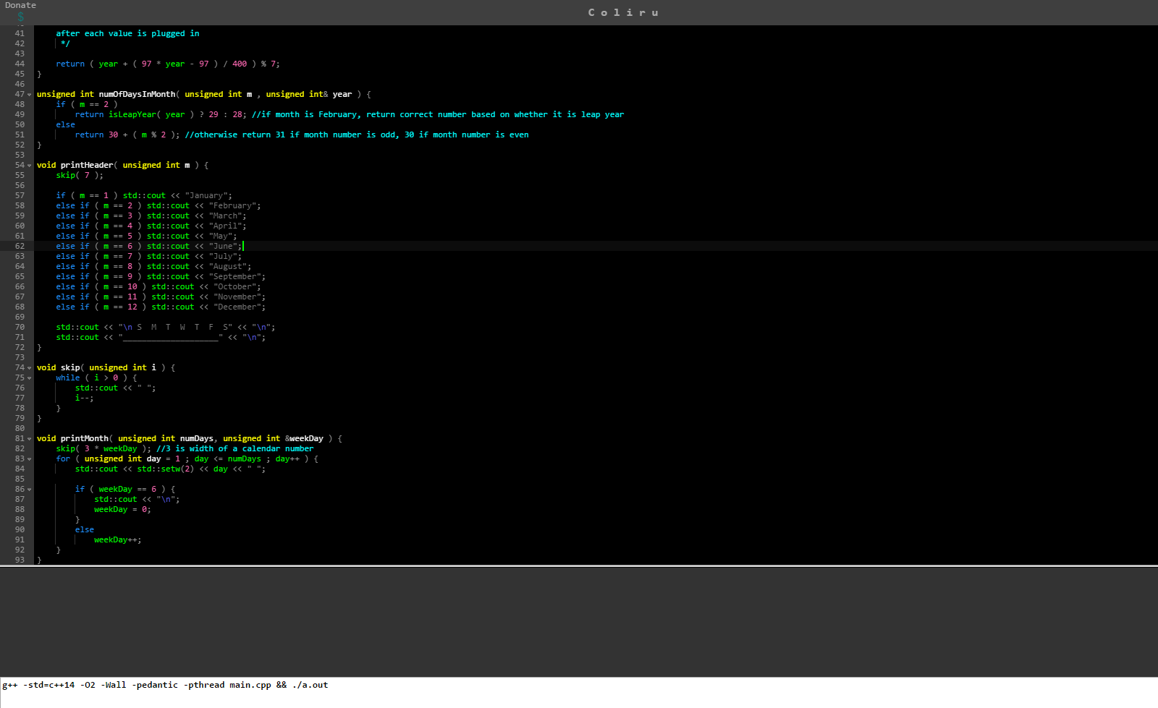1158x708 pixels.
Task: Click the "September" string on line 65
Action: tap(235, 276)
